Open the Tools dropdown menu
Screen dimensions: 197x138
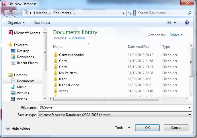122,128
